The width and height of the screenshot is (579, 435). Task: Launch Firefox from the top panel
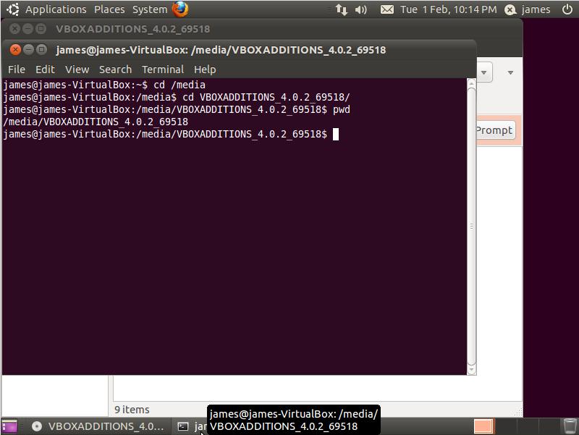tap(180, 9)
